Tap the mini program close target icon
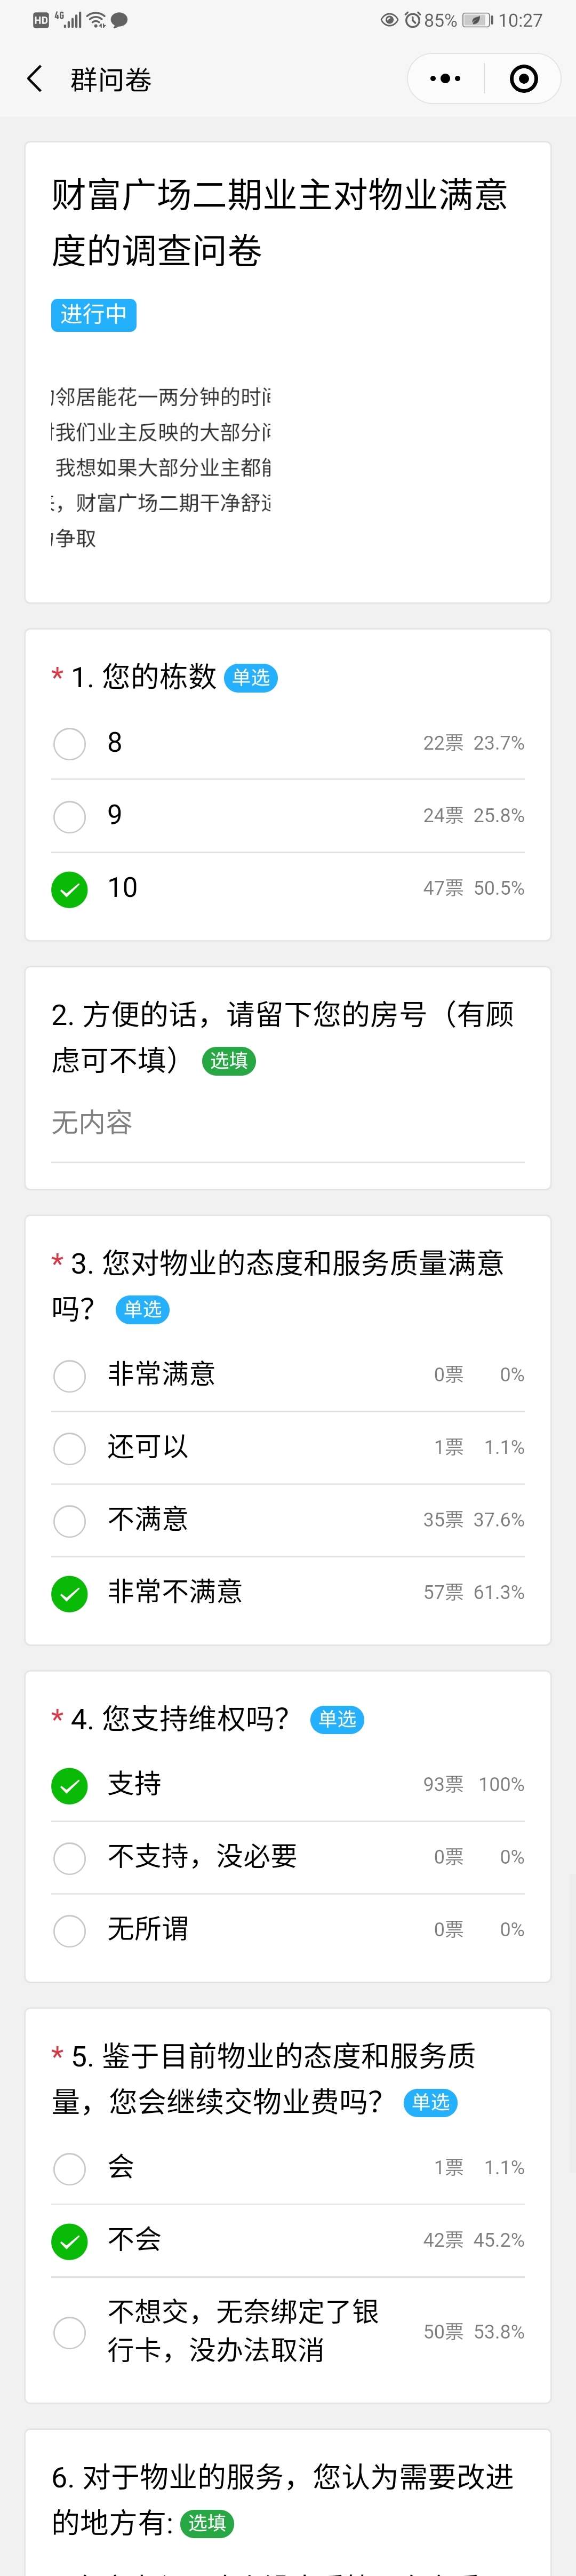The width and height of the screenshot is (576, 2576). [524, 79]
